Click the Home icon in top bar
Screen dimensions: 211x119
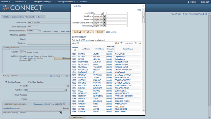click(188, 2)
